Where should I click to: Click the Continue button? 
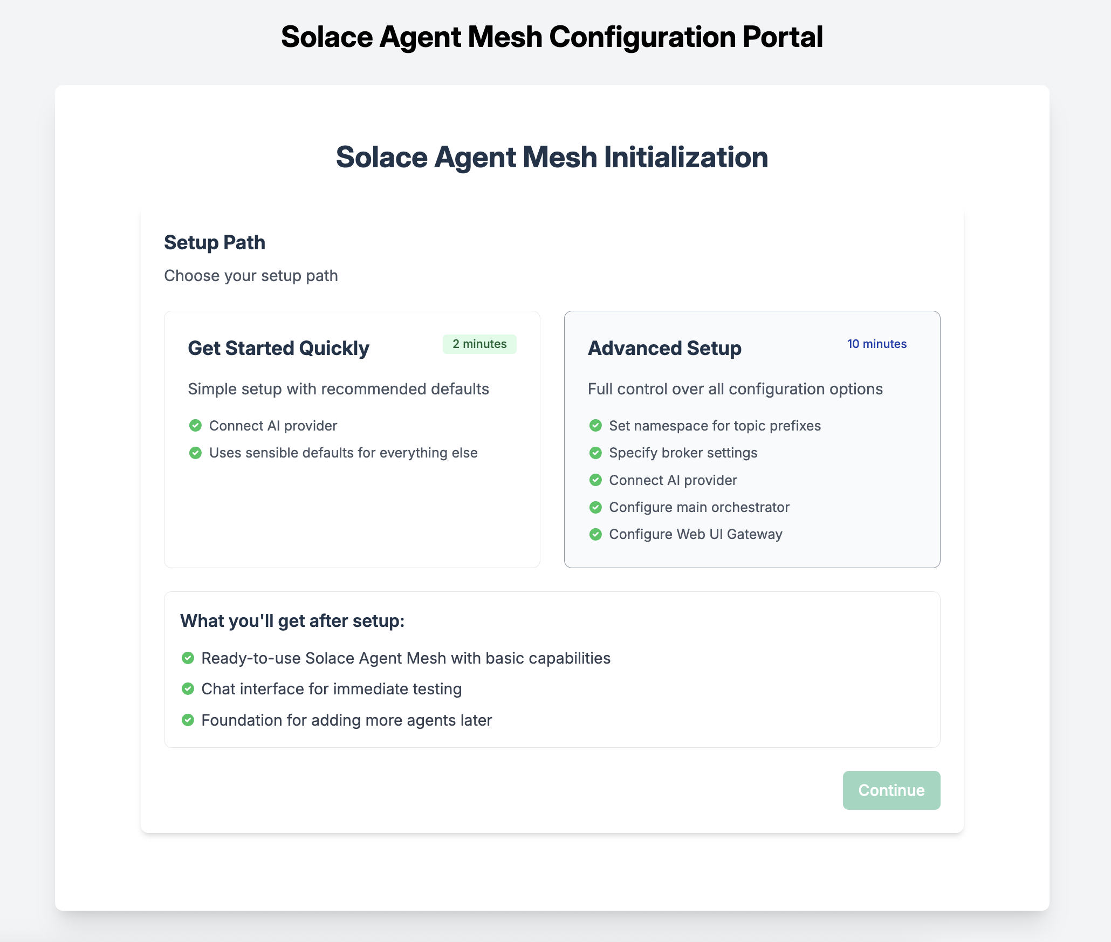(x=891, y=790)
